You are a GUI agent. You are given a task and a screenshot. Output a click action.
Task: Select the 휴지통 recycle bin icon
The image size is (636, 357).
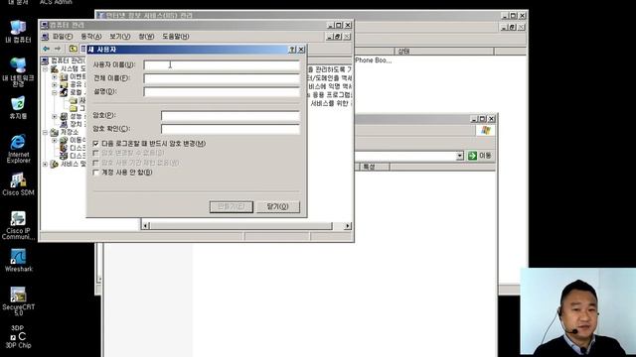click(x=18, y=108)
